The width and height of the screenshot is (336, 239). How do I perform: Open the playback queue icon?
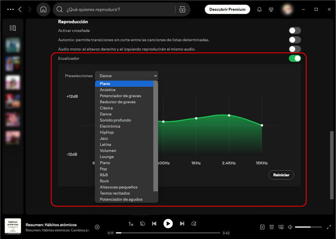click(x=272, y=227)
